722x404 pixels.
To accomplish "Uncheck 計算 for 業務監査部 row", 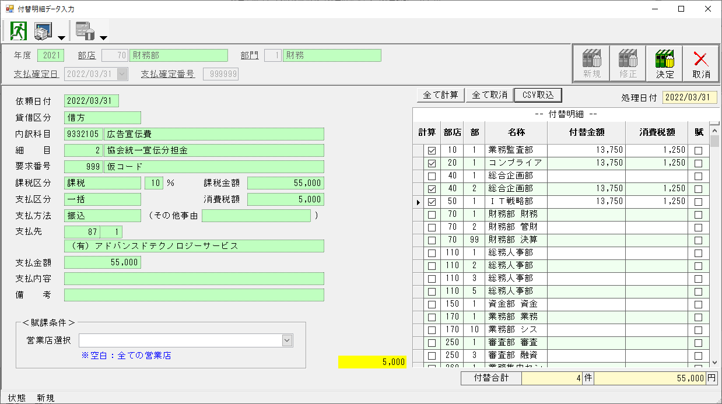I will [432, 150].
